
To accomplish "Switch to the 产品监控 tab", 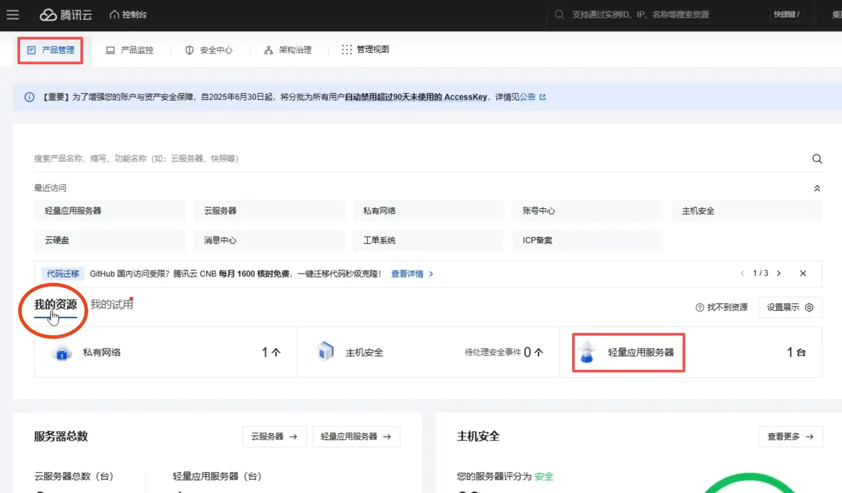I will (130, 50).
